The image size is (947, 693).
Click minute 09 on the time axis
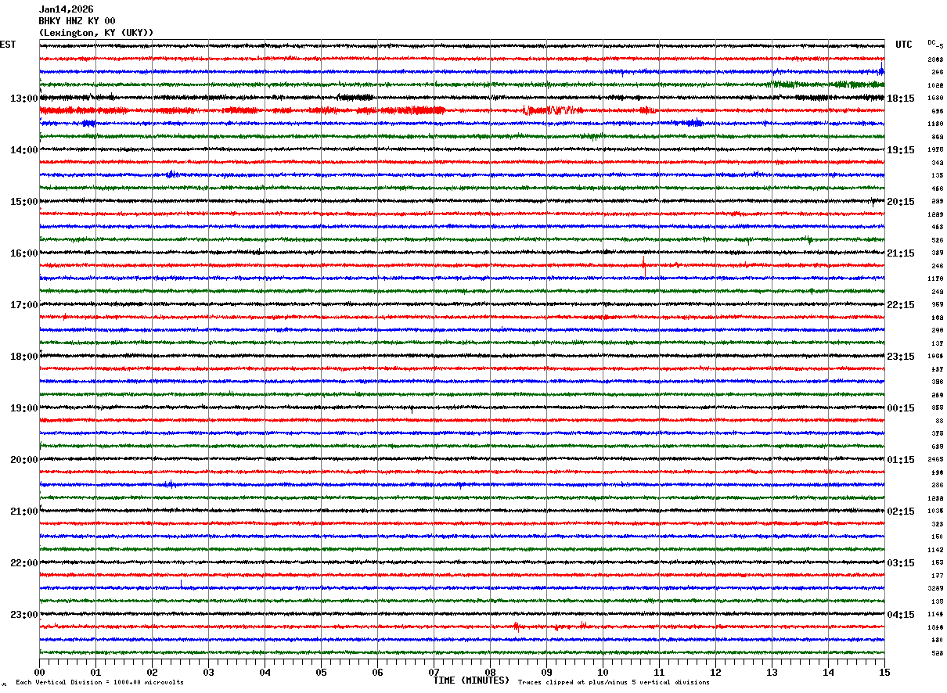546,673
